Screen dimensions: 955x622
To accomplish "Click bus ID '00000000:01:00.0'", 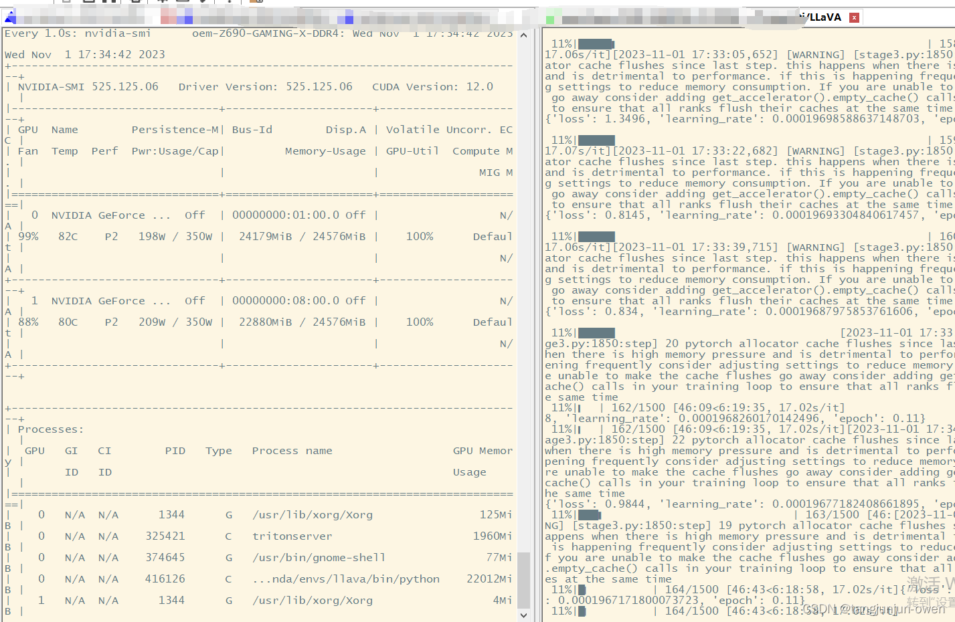I will [286, 215].
